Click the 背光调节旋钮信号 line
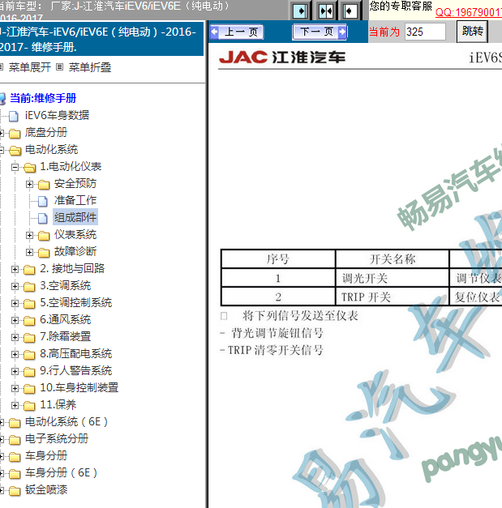Screen dimensions: 502x508 (277, 333)
